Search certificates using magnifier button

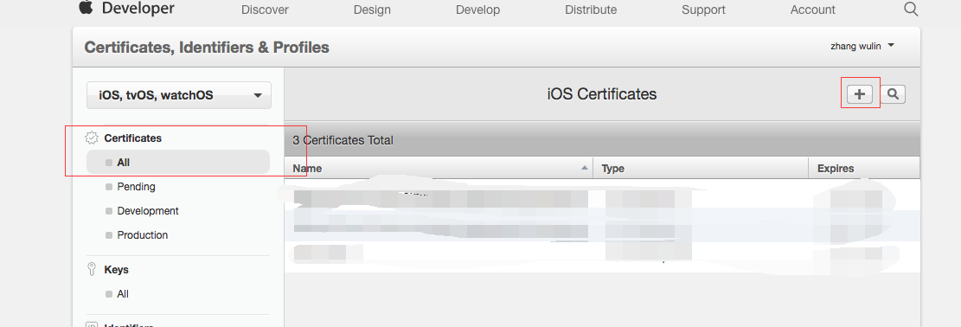tap(893, 94)
